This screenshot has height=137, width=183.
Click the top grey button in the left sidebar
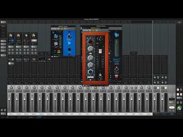(x=3, y=22)
